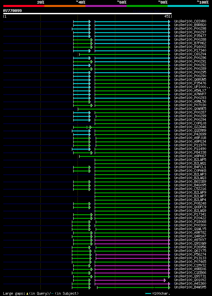Select the UniRef100_P42699 label
Viewport: 212px width, 296px height.
[190, 134]
